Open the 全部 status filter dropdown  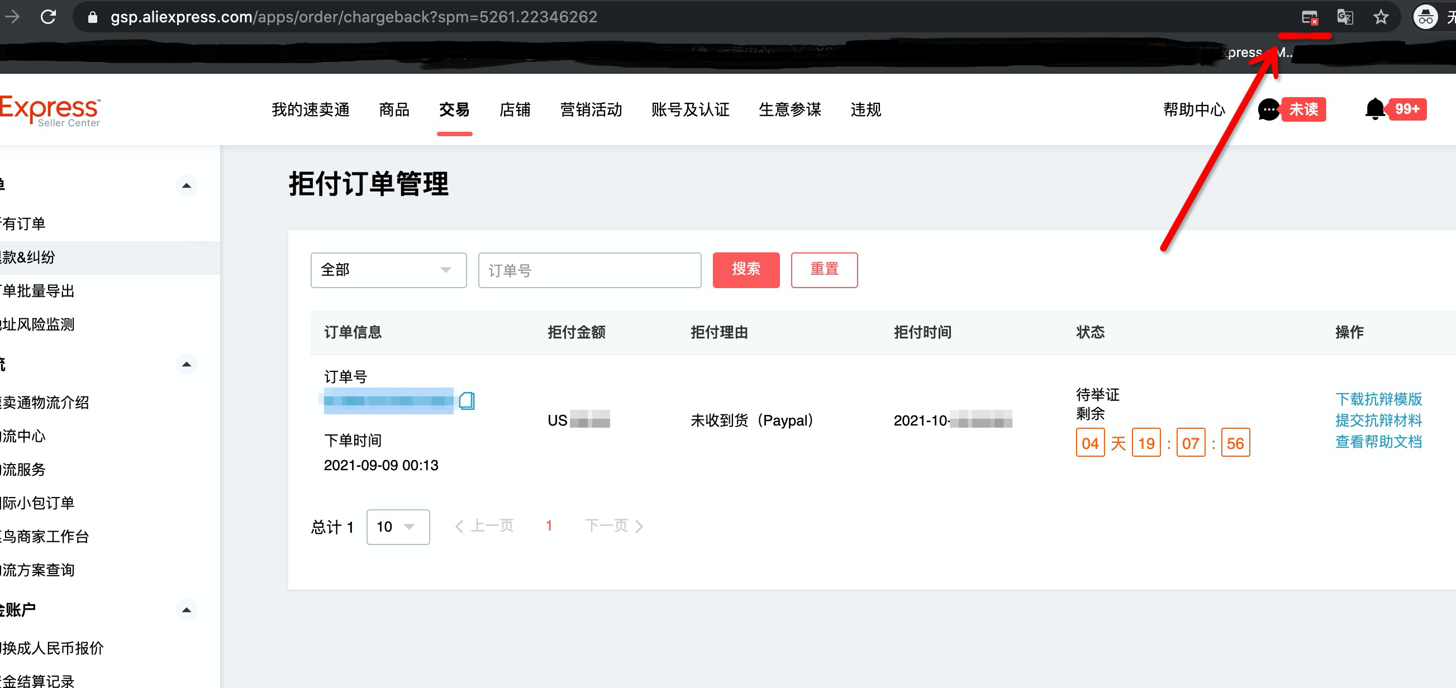pyautogui.click(x=388, y=270)
